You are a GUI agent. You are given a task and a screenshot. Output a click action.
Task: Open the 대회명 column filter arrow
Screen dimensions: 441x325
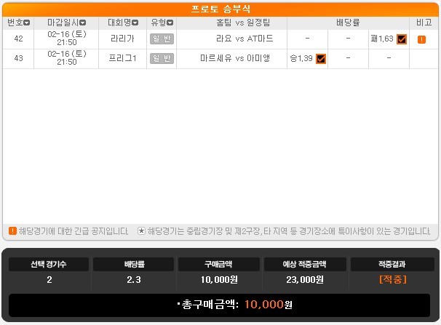pyautogui.click(x=135, y=23)
